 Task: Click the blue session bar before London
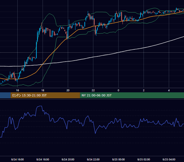[x=5, y=95]
